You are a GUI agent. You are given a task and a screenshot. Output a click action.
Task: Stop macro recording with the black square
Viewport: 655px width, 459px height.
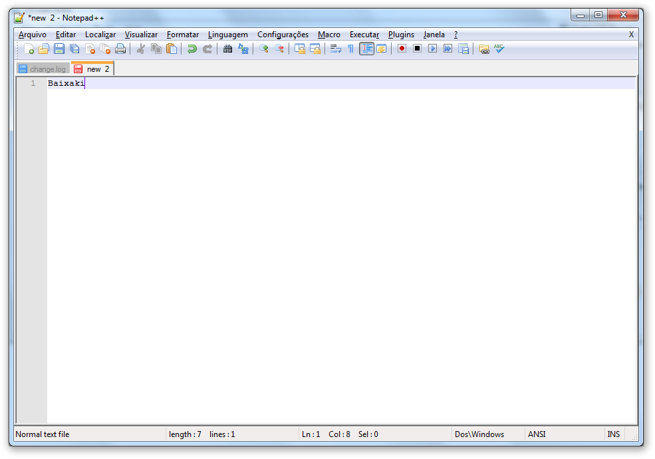417,49
